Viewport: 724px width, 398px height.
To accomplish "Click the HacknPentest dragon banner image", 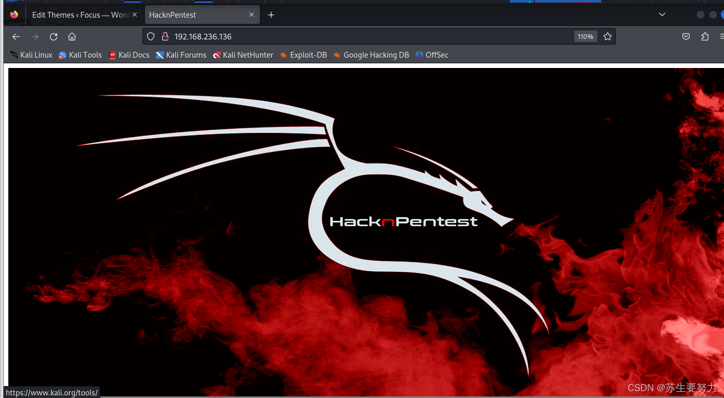I will 366,232.
